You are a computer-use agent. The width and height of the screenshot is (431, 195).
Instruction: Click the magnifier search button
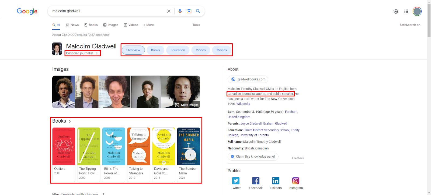click(198, 11)
